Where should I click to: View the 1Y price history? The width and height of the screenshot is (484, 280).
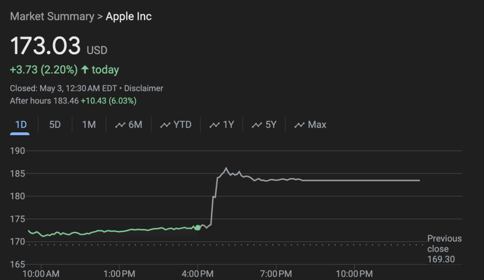coord(229,125)
